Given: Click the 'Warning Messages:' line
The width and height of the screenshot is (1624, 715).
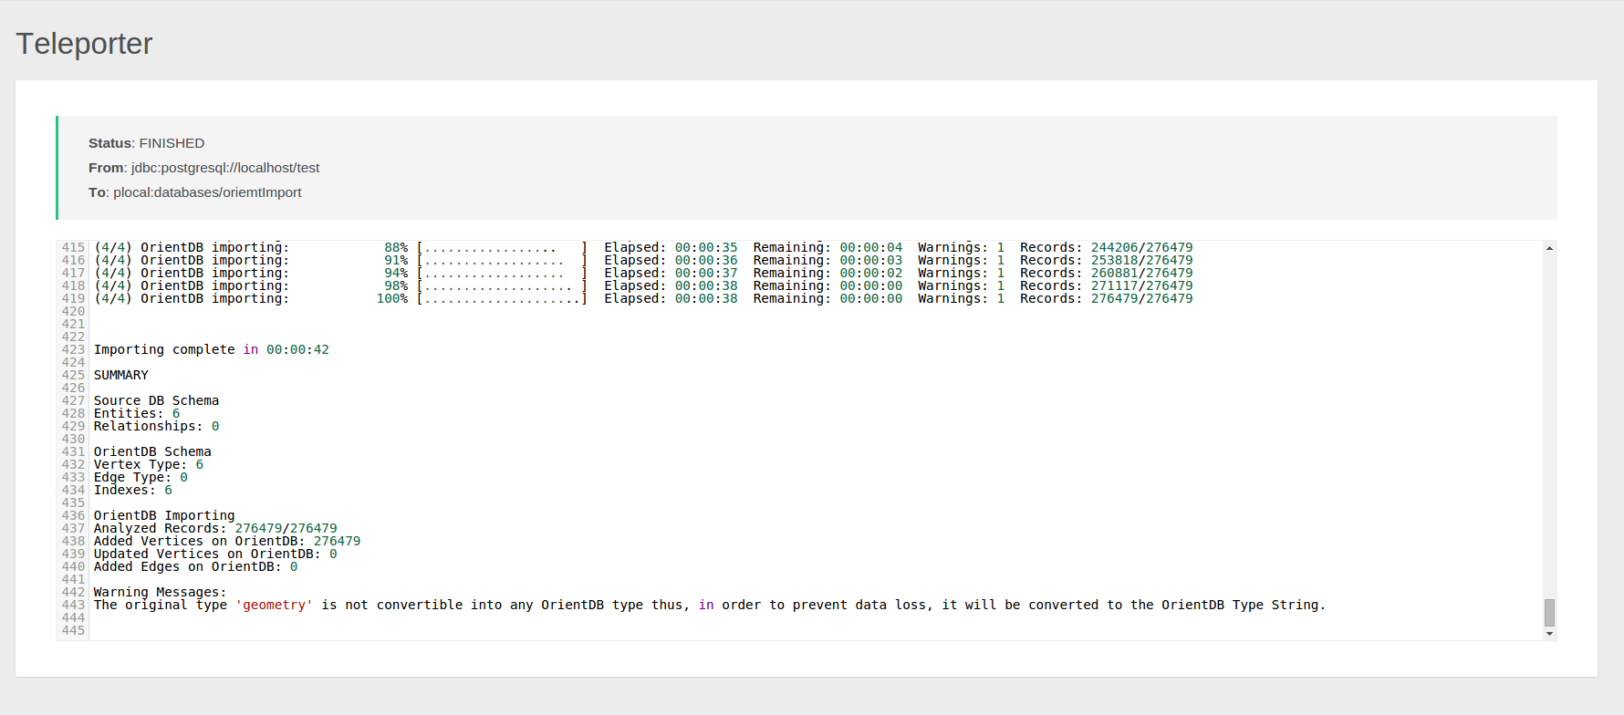Looking at the screenshot, I should point(161,592).
